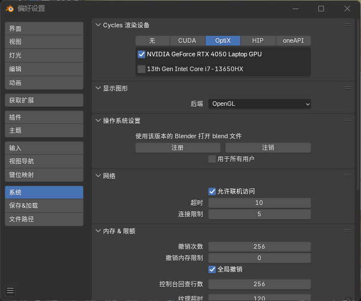Grab the drag handle of 显示图形 panel

click(348, 88)
